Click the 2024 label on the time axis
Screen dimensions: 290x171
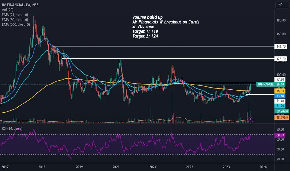point(263,167)
